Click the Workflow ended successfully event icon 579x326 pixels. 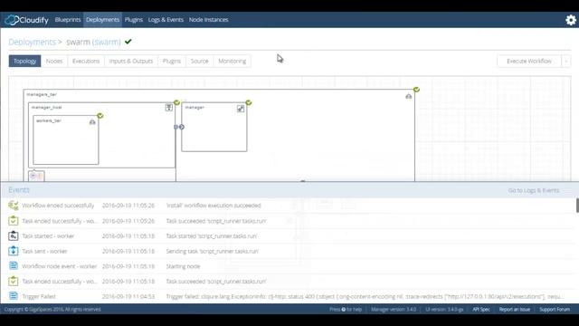[x=14, y=206]
